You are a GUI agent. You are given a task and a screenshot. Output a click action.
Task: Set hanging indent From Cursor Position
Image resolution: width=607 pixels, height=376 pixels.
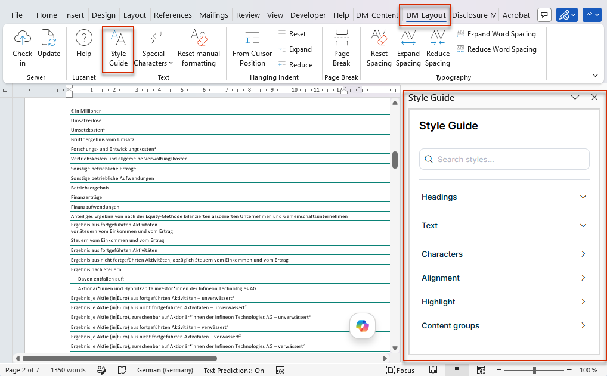252,48
